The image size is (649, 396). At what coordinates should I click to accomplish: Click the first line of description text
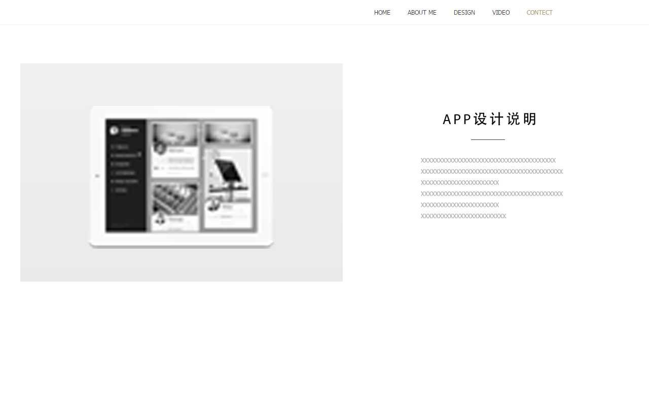(x=488, y=161)
